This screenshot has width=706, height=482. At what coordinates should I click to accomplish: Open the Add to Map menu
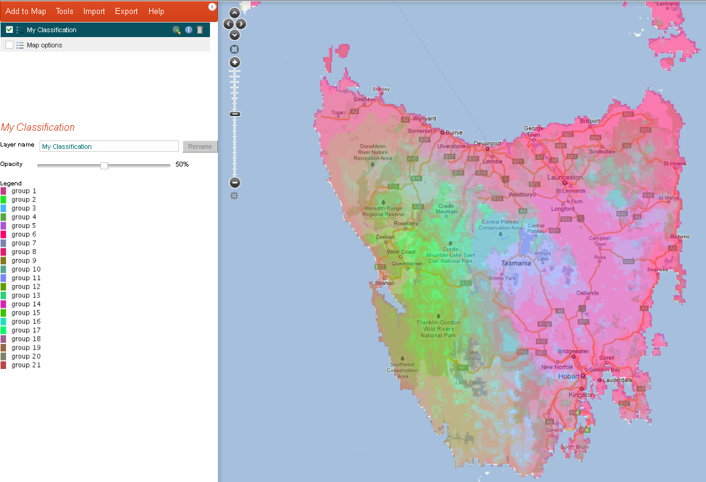(x=26, y=11)
